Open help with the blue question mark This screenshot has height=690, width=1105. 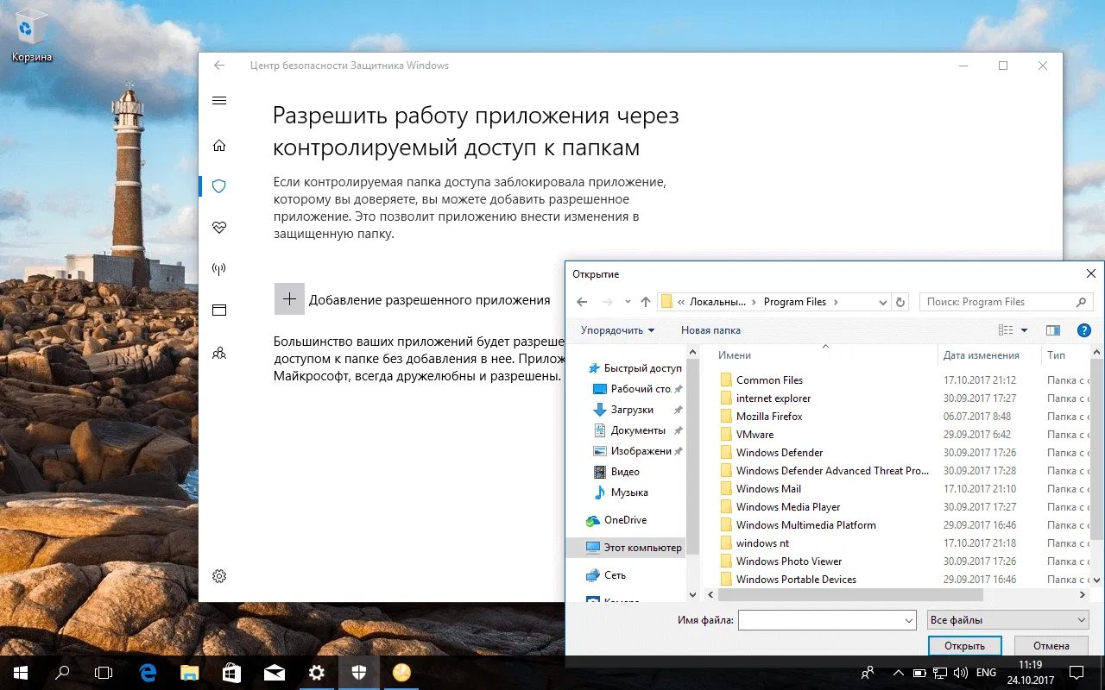[1084, 330]
